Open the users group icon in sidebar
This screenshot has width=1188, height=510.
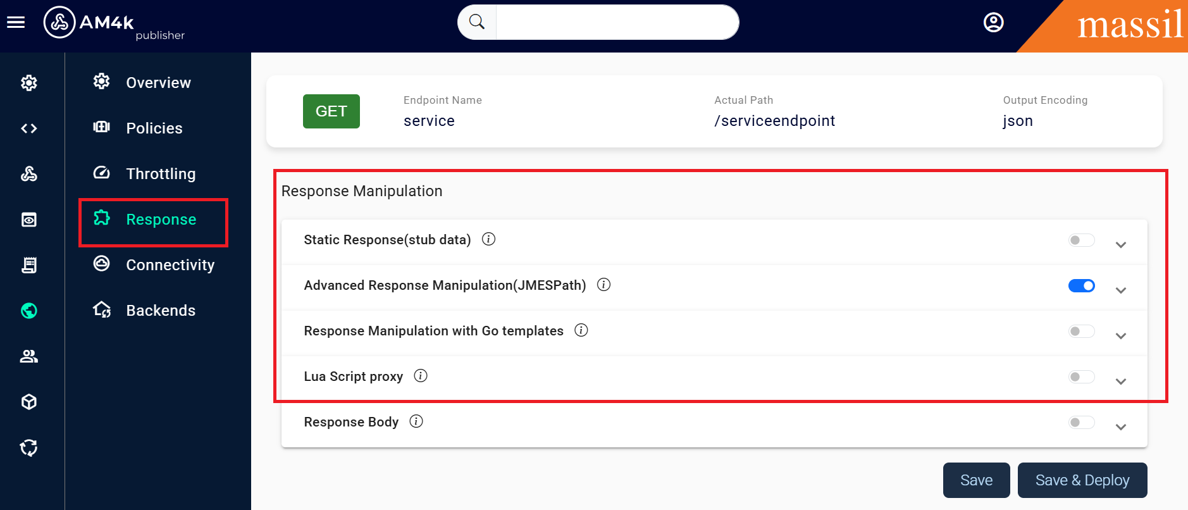[29, 356]
